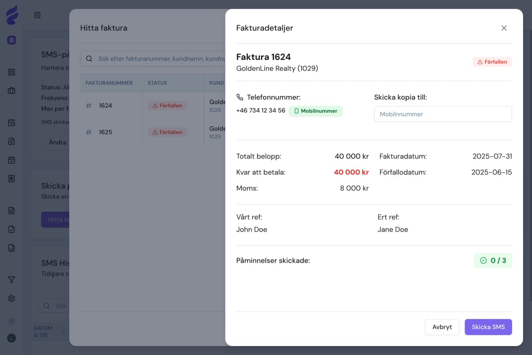Screen dimensions: 532x355
Task: Click the Skicka SMS button
Action: click(x=488, y=327)
